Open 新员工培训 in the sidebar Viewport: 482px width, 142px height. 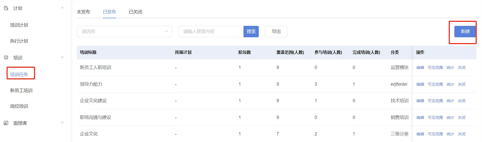tap(21, 91)
